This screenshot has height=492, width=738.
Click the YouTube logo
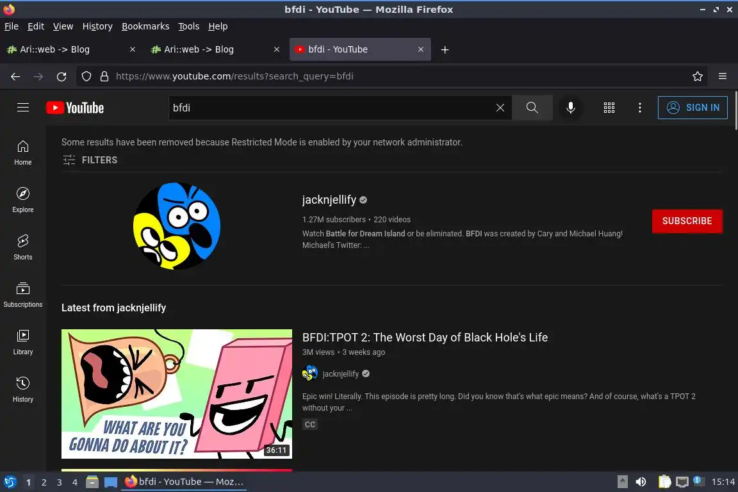(x=75, y=108)
